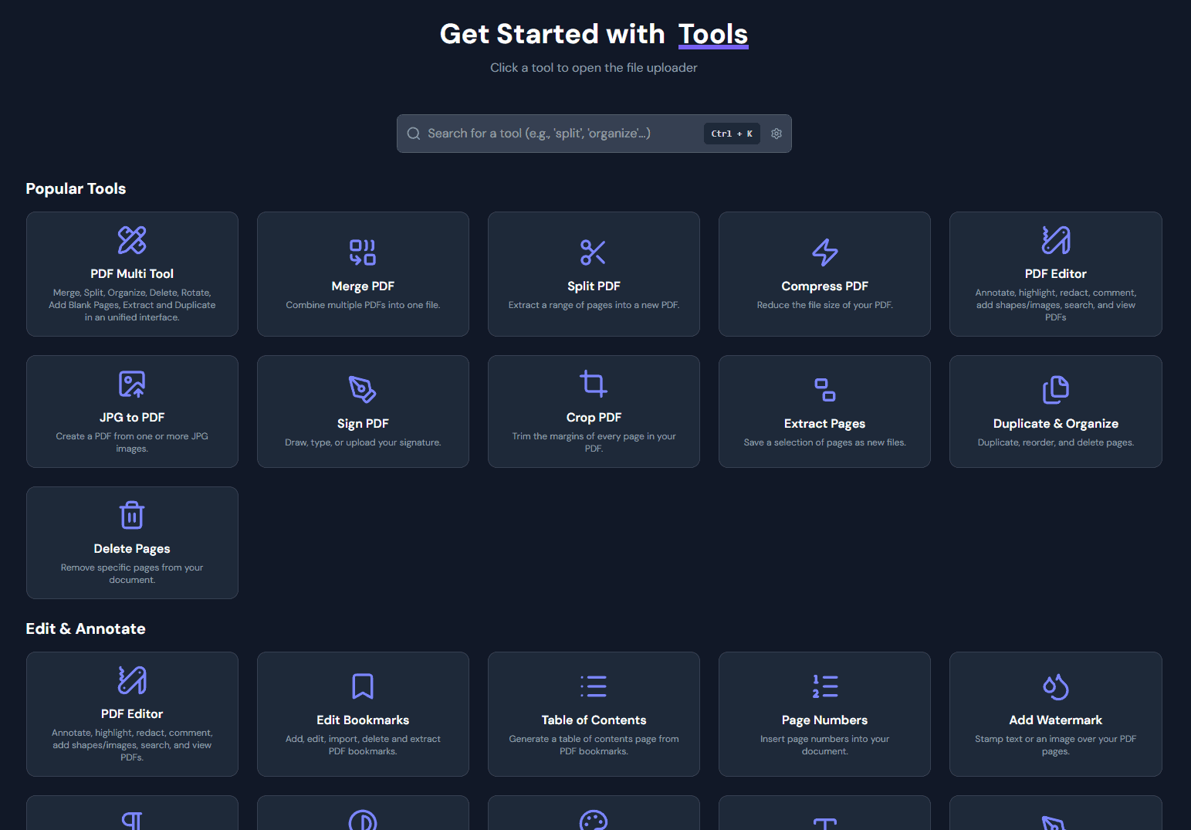
Task: Click 'Duplicate, reorder, and delete pages.' description
Action: tap(1056, 442)
